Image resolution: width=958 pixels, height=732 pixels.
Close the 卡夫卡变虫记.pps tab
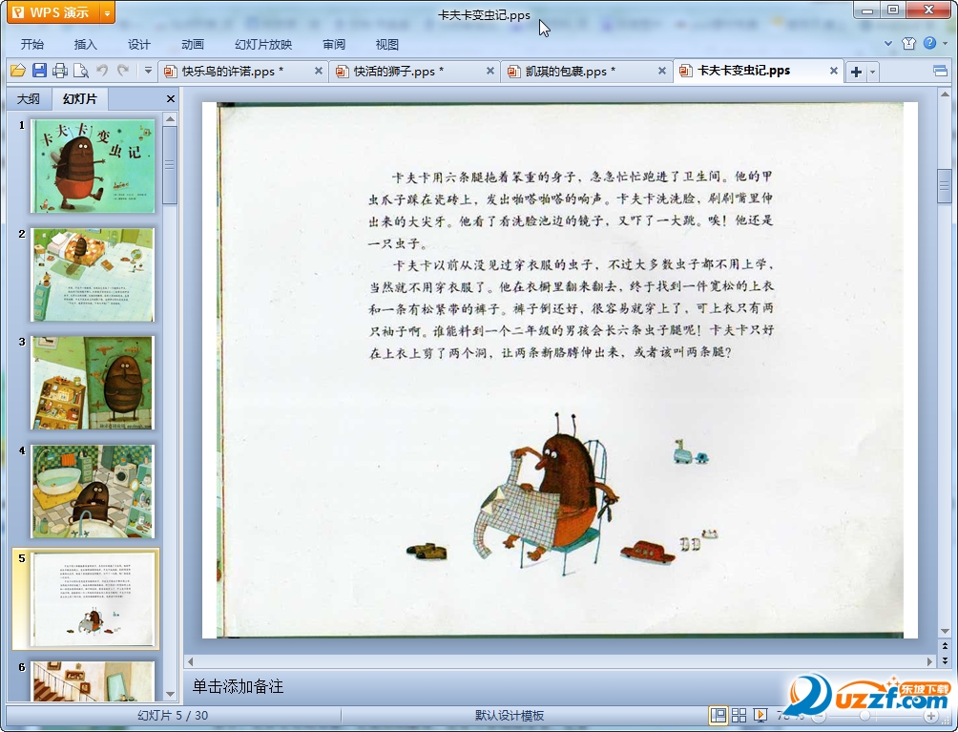coord(833,71)
